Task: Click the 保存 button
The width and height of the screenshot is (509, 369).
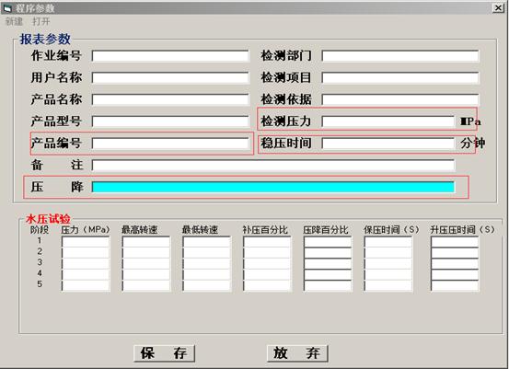Action: point(164,353)
